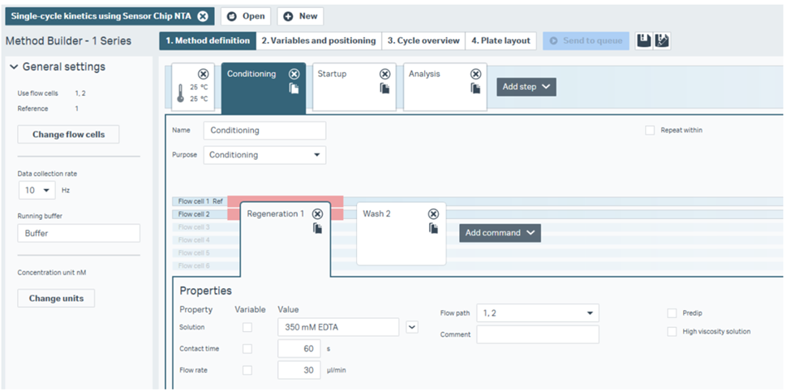Duplicate the Wash 2 command using its copy icon
The image size is (786, 392).
(x=433, y=229)
